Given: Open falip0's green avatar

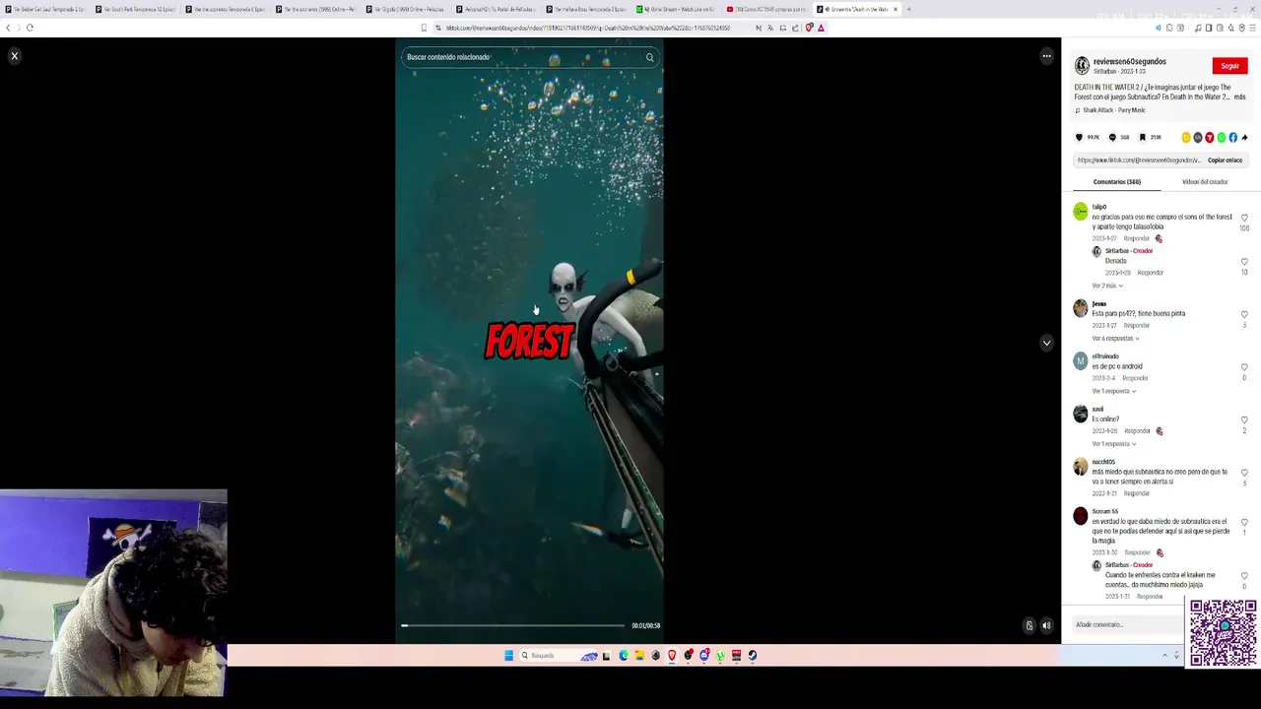Looking at the screenshot, I should click(x=1081, y=211).
